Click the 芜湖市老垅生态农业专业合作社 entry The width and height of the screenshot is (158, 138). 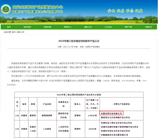click(x=116, y=131)
